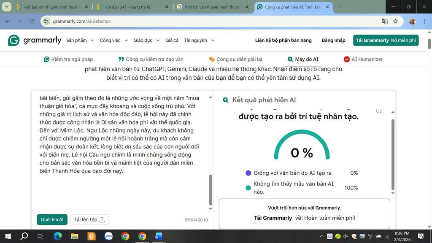Open File Explorer from taskbar
Viewport: 432px width, 243px height.
[74, 236]
